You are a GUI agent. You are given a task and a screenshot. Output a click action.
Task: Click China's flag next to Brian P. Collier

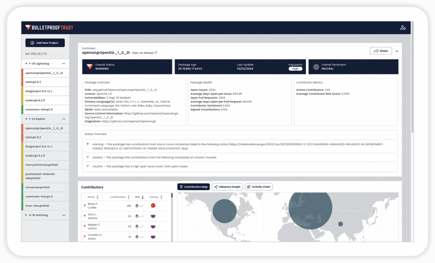click(x=153, y=205)
